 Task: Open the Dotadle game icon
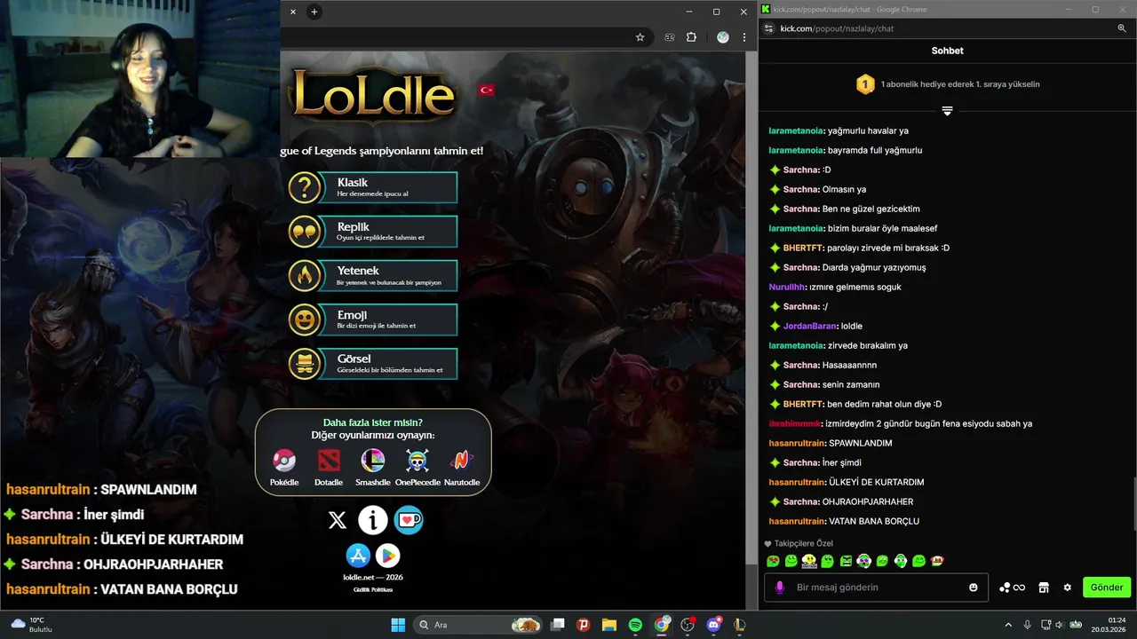(x=329, y=461)
